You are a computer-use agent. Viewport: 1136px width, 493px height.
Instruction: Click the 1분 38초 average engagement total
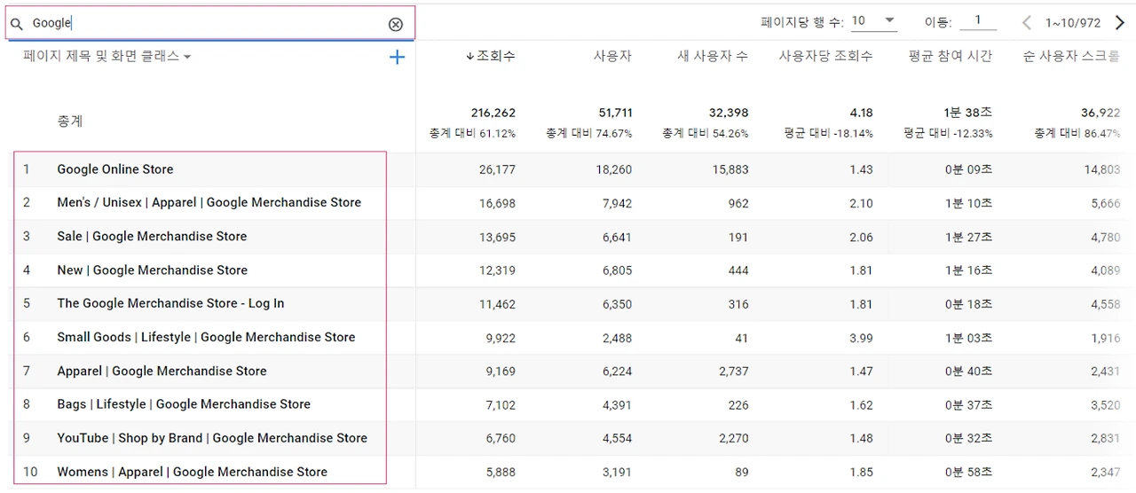click(967, 113)
